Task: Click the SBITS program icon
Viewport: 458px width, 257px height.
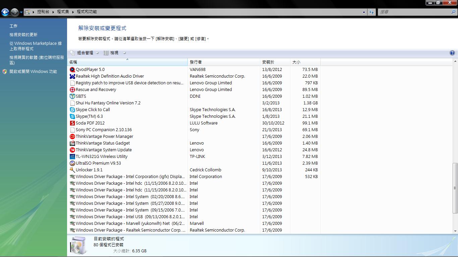Action: coord(72,96)
